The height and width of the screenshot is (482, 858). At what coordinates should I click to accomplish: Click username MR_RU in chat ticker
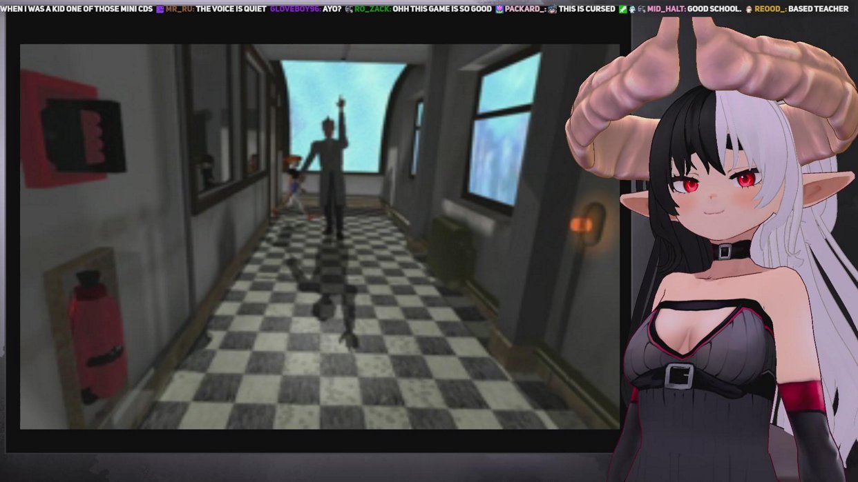point(179,9)
